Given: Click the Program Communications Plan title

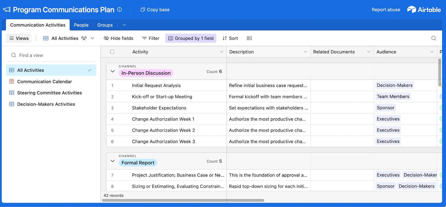Looking at the screenshot, I should [x=64, y=10].
